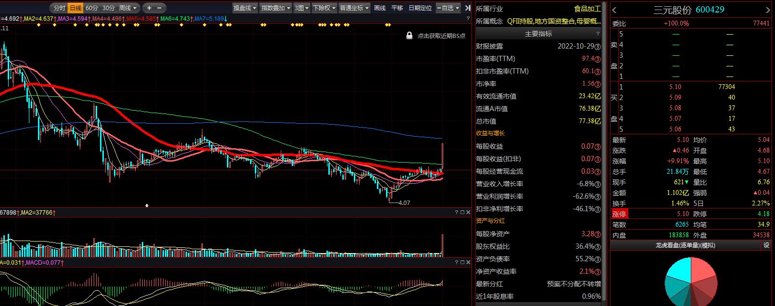
Task: Open help for the MACD sub-chart
Action: 457,262
